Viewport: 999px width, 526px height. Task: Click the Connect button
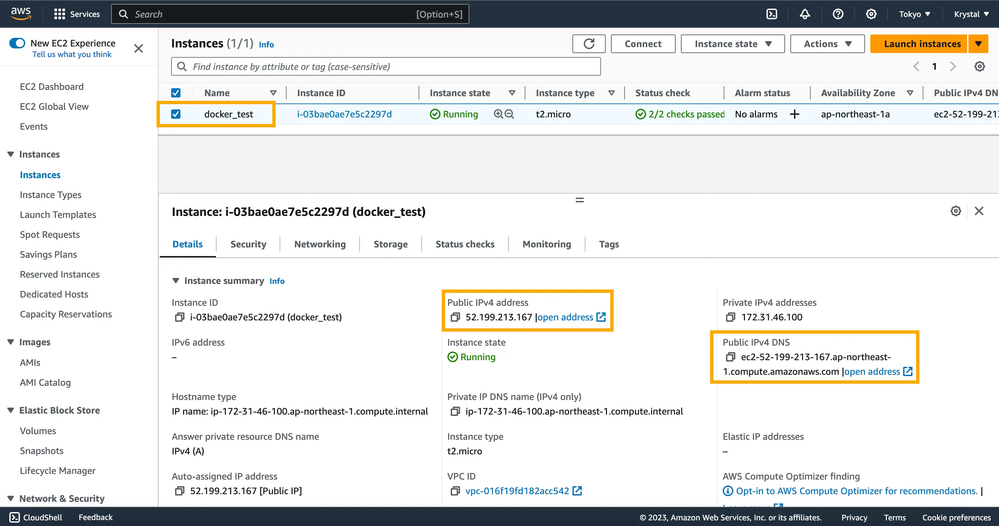click(643, 44)
